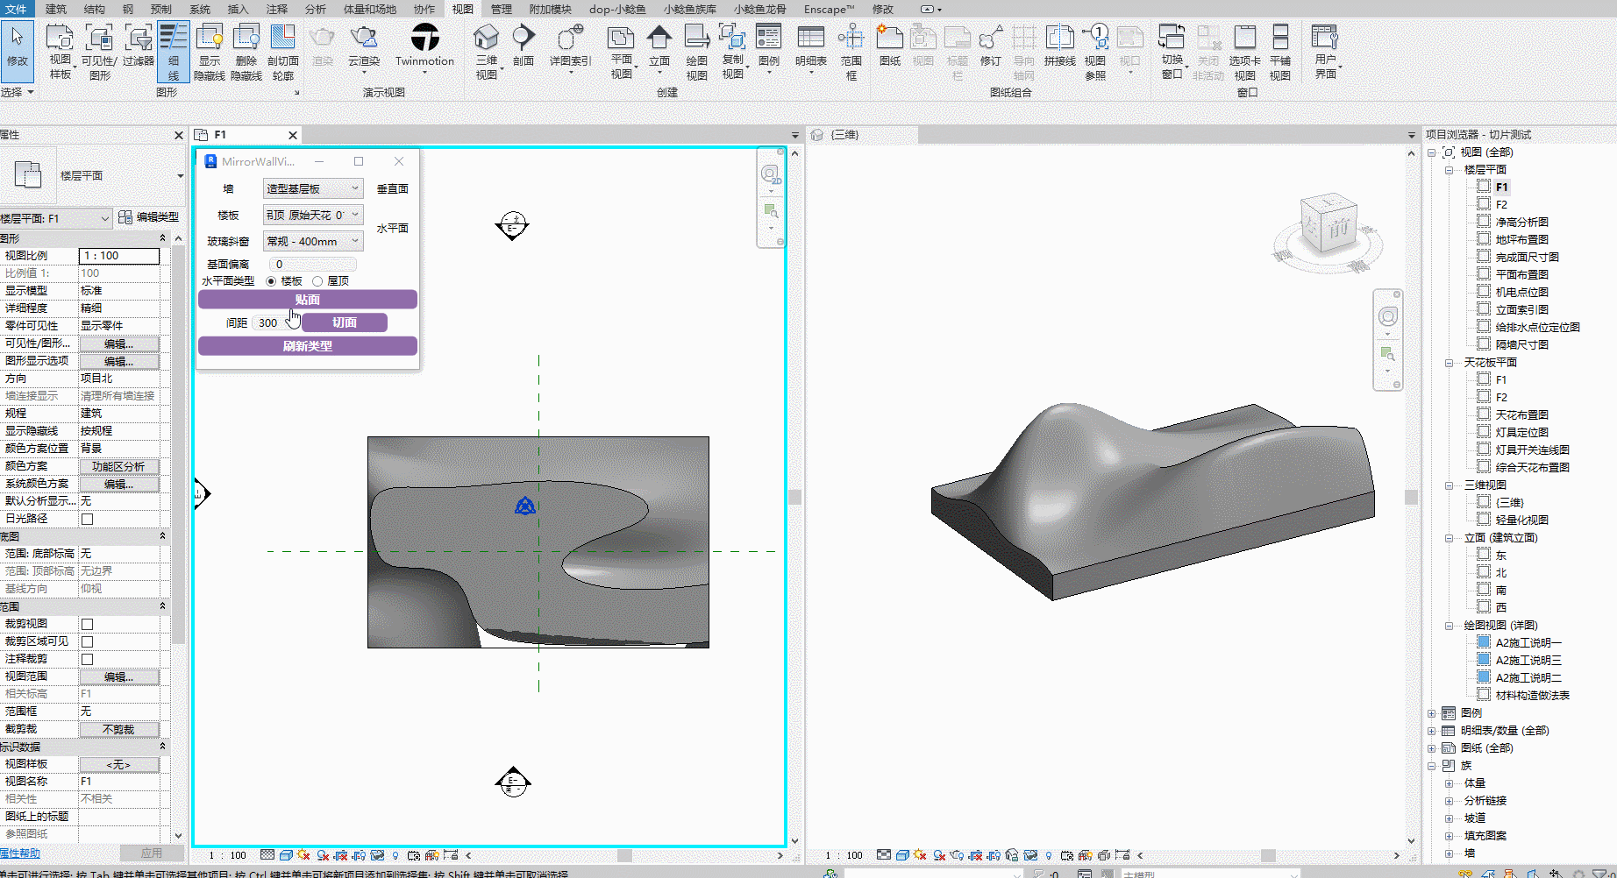Click the 间距 input field with 300
The image size is (1617, 878).
[x=268, y=323]
